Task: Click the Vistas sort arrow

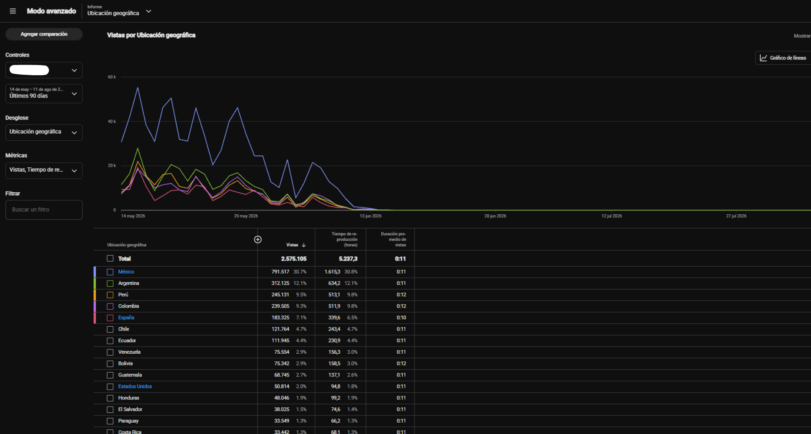Action: point(304,245)
